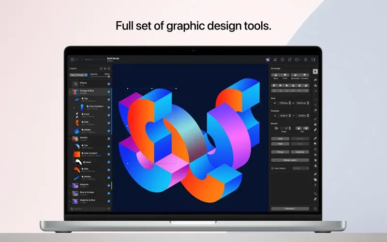Viewport: 387px width, 242px height.
Task: Select the Arrange arrow tool
Action: (x=315, y=71)
